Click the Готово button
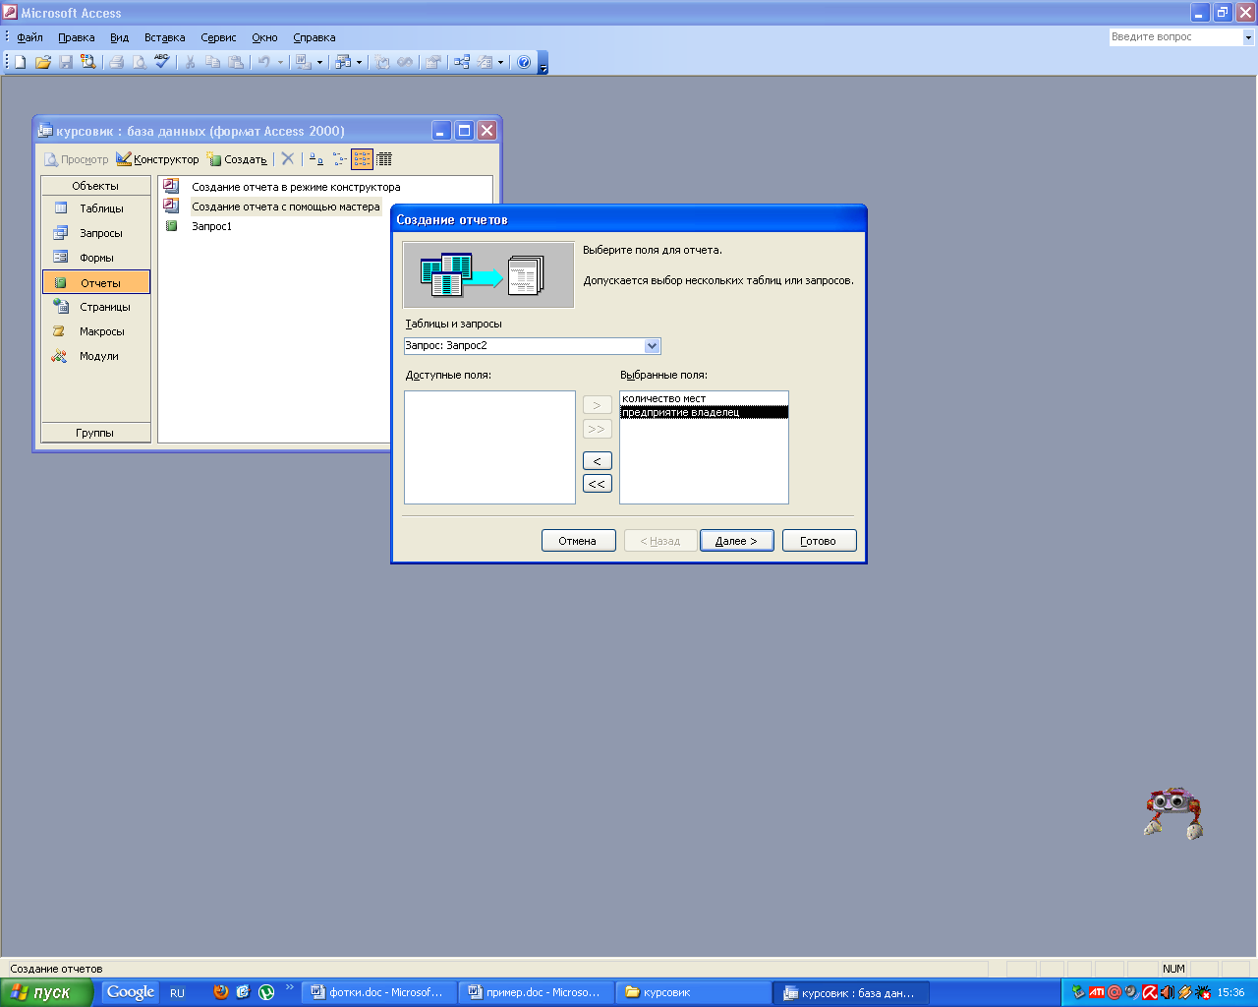The image size is (1258, 1007). pos(819,541)
